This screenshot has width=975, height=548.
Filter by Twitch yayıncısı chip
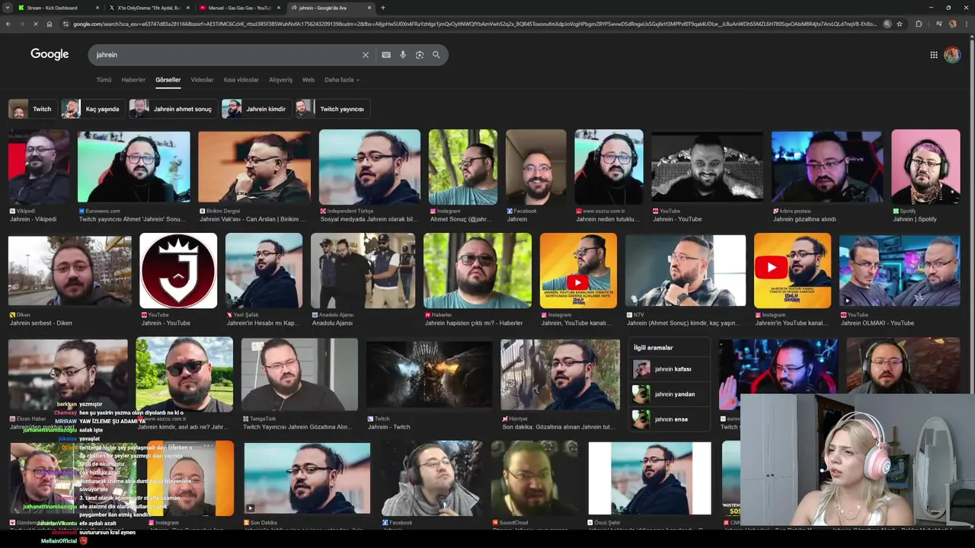(333, 109)
